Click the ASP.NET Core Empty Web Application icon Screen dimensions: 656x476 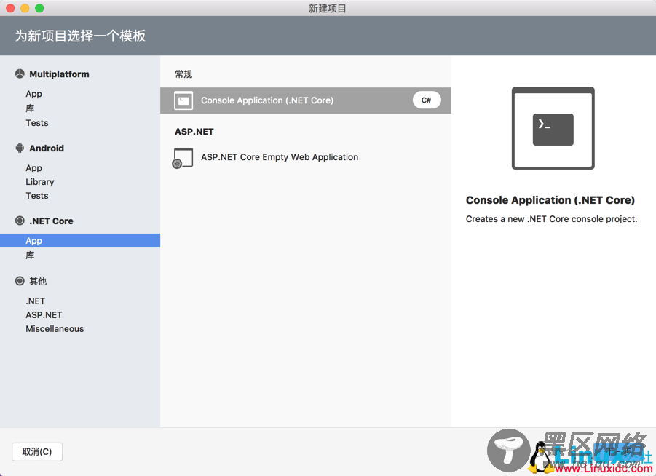pyautogui.click(x=183, y=158)
